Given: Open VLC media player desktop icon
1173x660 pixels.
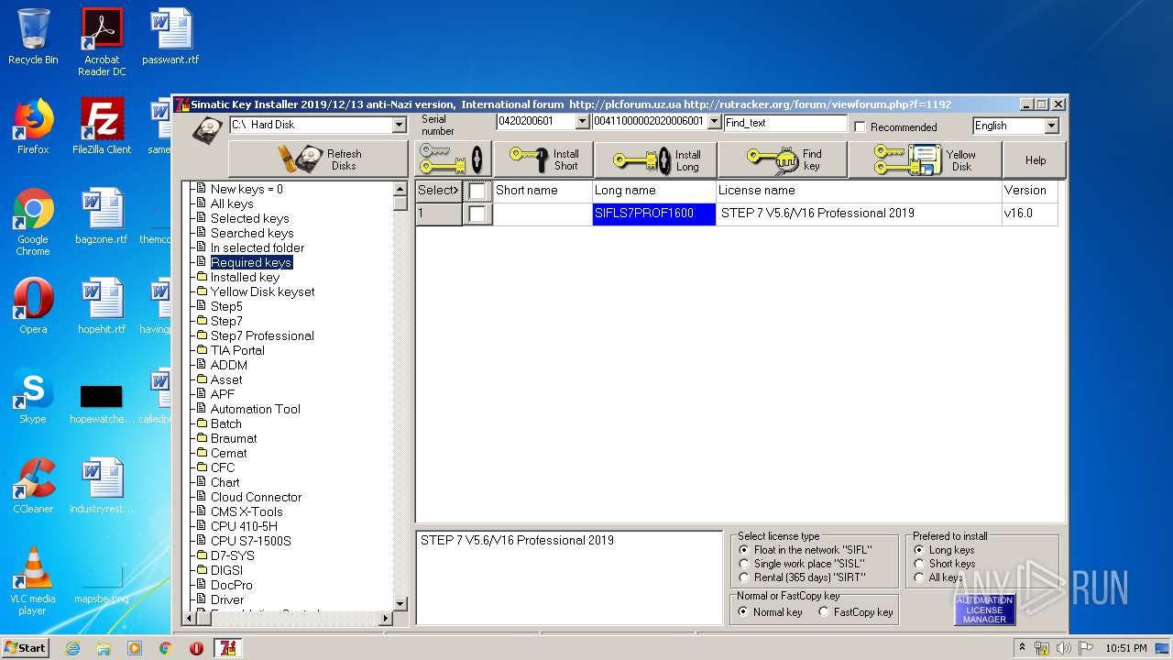Looking at the screenshot, I should tap(33, 581).
